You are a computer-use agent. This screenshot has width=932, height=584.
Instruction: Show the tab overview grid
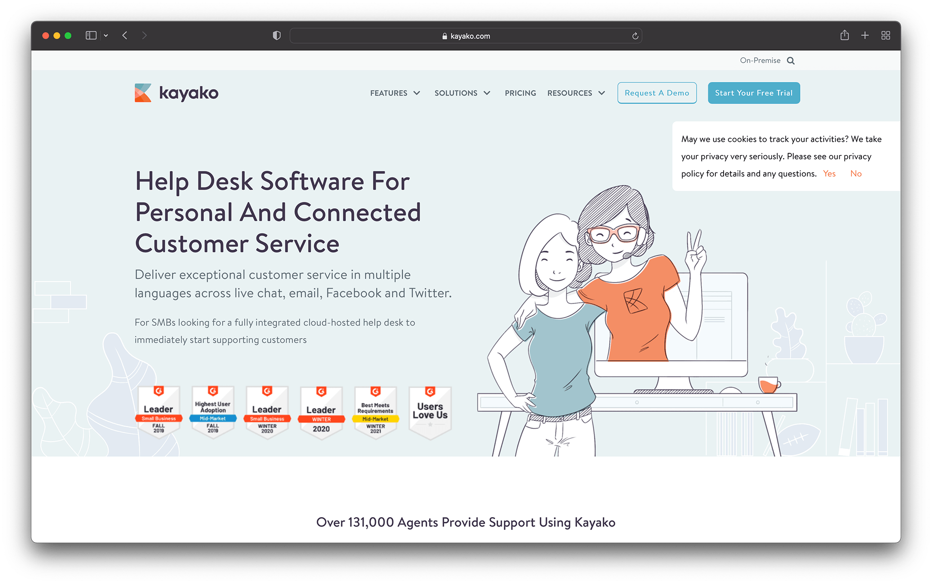coord(886,35)
